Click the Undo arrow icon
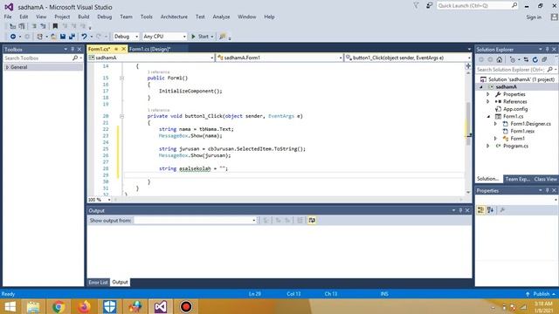The image size is (559, 314). pos(84,37)
